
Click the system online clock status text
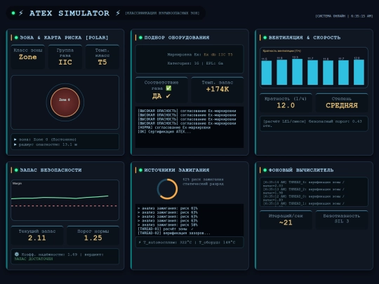coord(344,16)
